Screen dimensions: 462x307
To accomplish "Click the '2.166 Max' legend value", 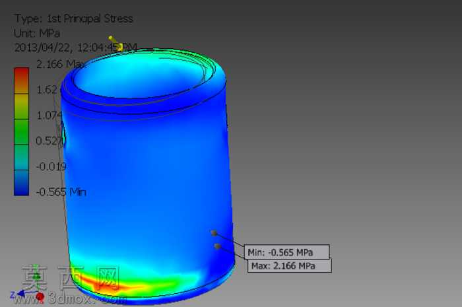I will pyautogui.click(x=60, y=64).
